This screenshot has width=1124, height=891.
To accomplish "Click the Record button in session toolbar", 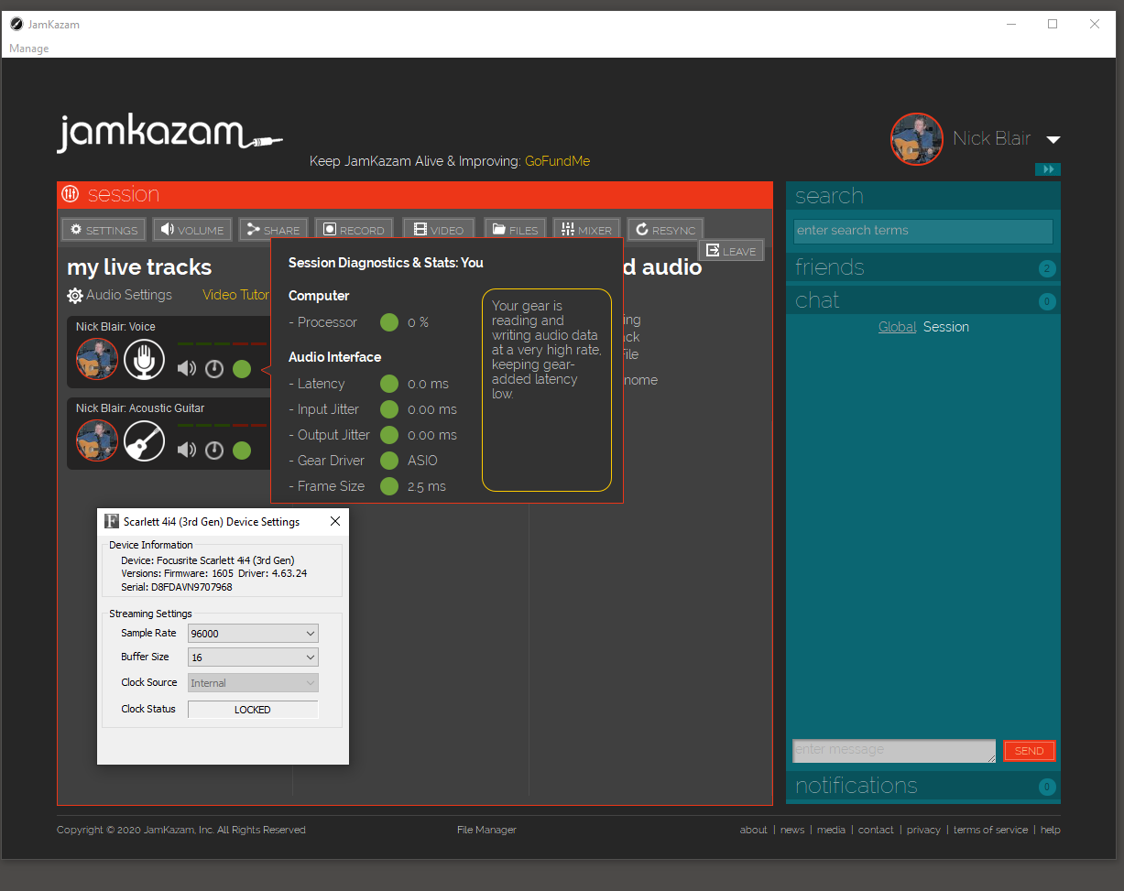I will coord(354,230).
